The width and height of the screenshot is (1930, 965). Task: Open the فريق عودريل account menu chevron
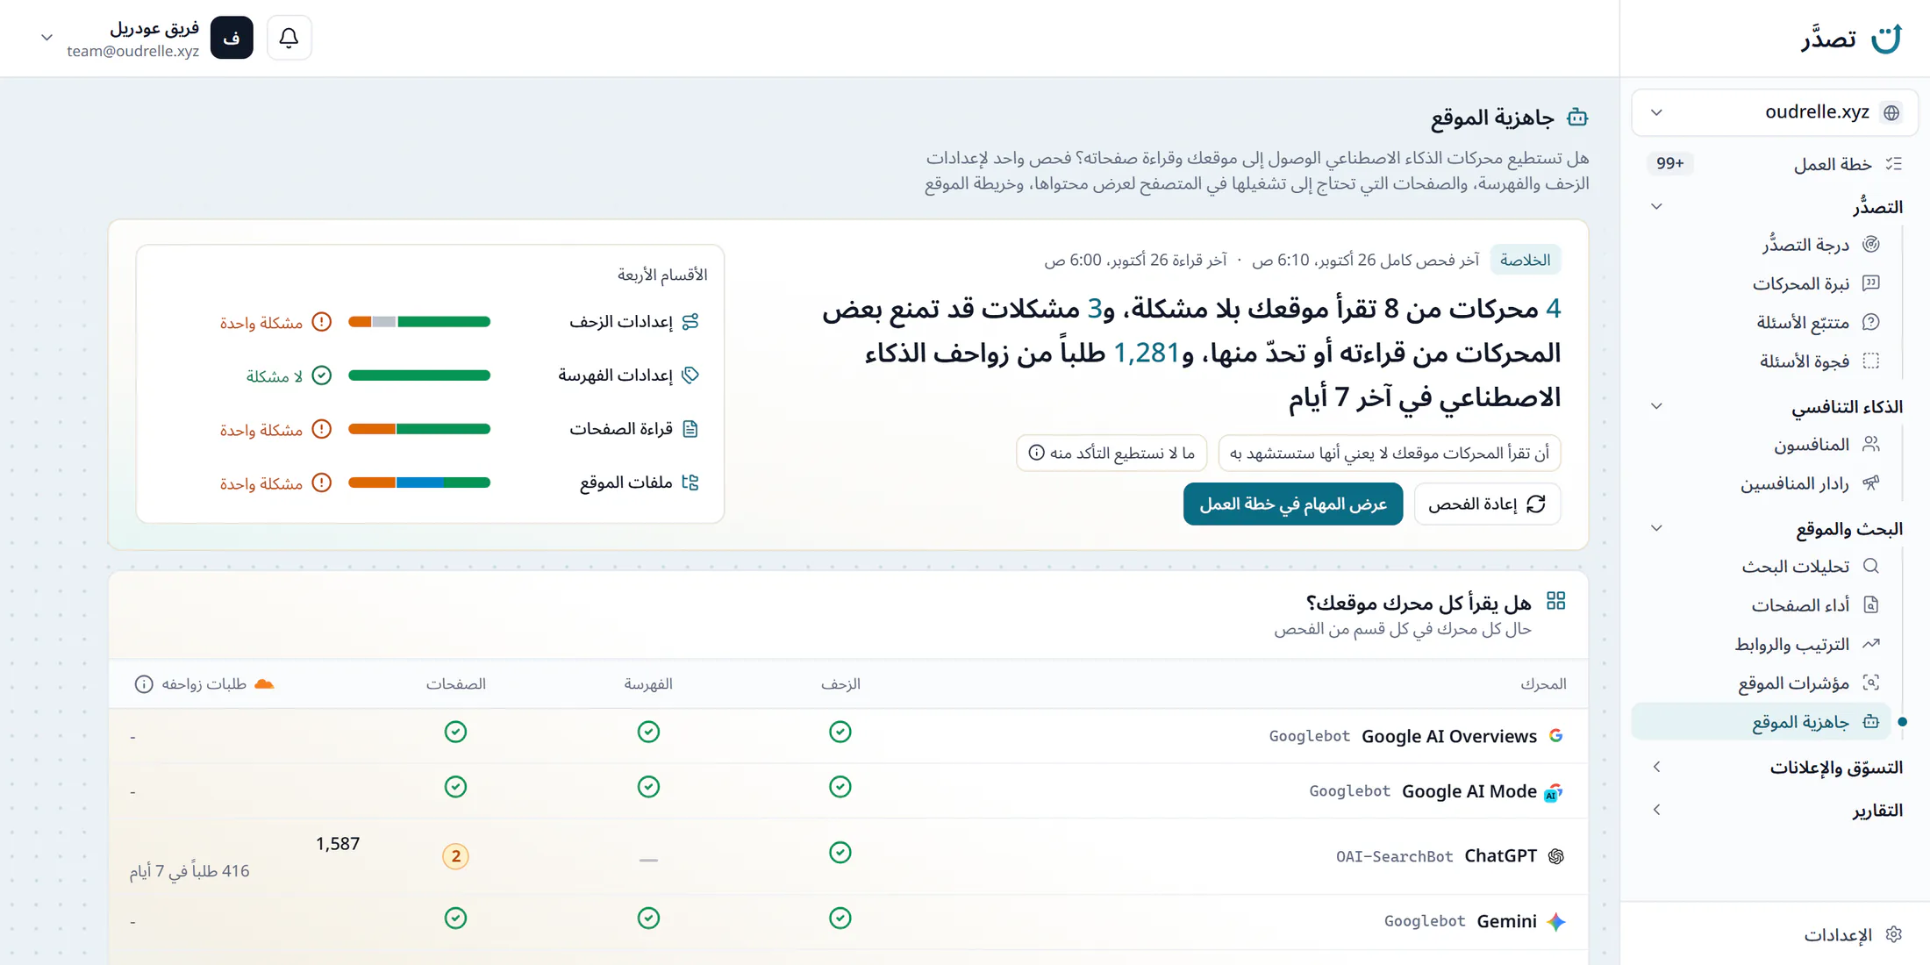[46, 38]
